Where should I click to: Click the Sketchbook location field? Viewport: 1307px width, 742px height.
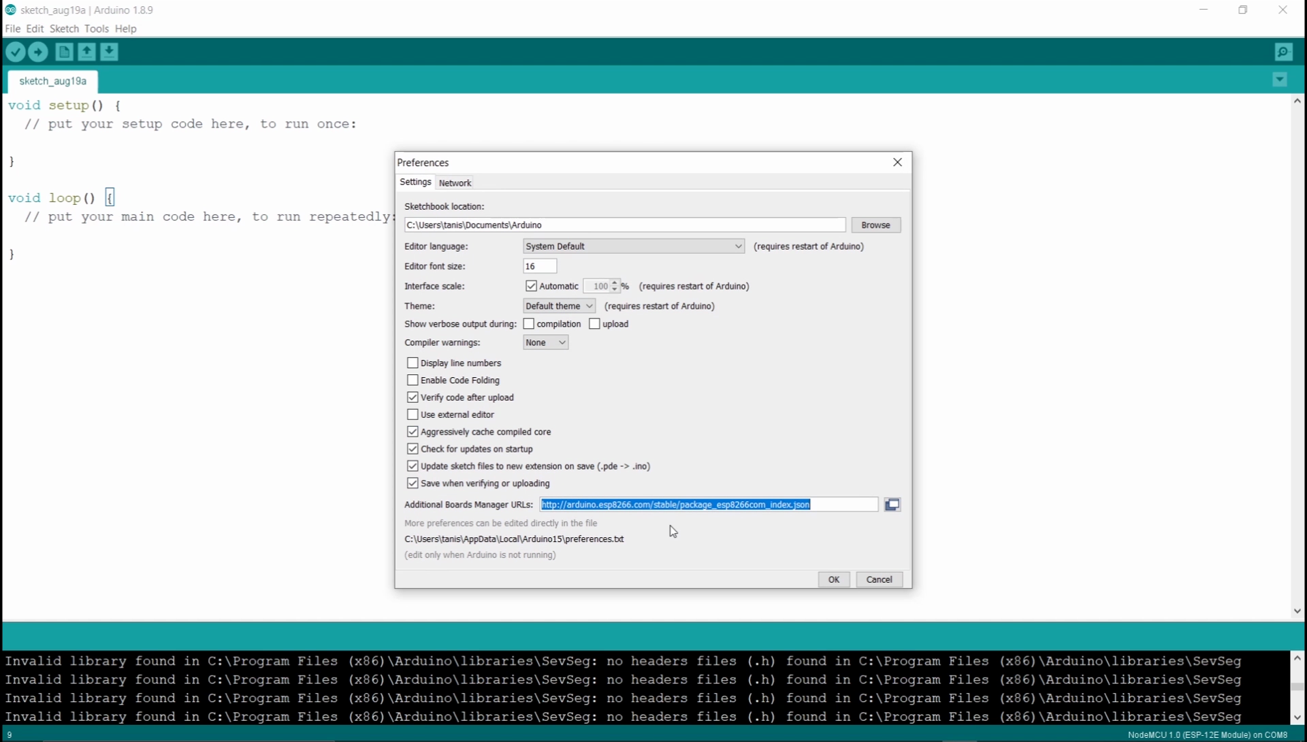[625, 225]
